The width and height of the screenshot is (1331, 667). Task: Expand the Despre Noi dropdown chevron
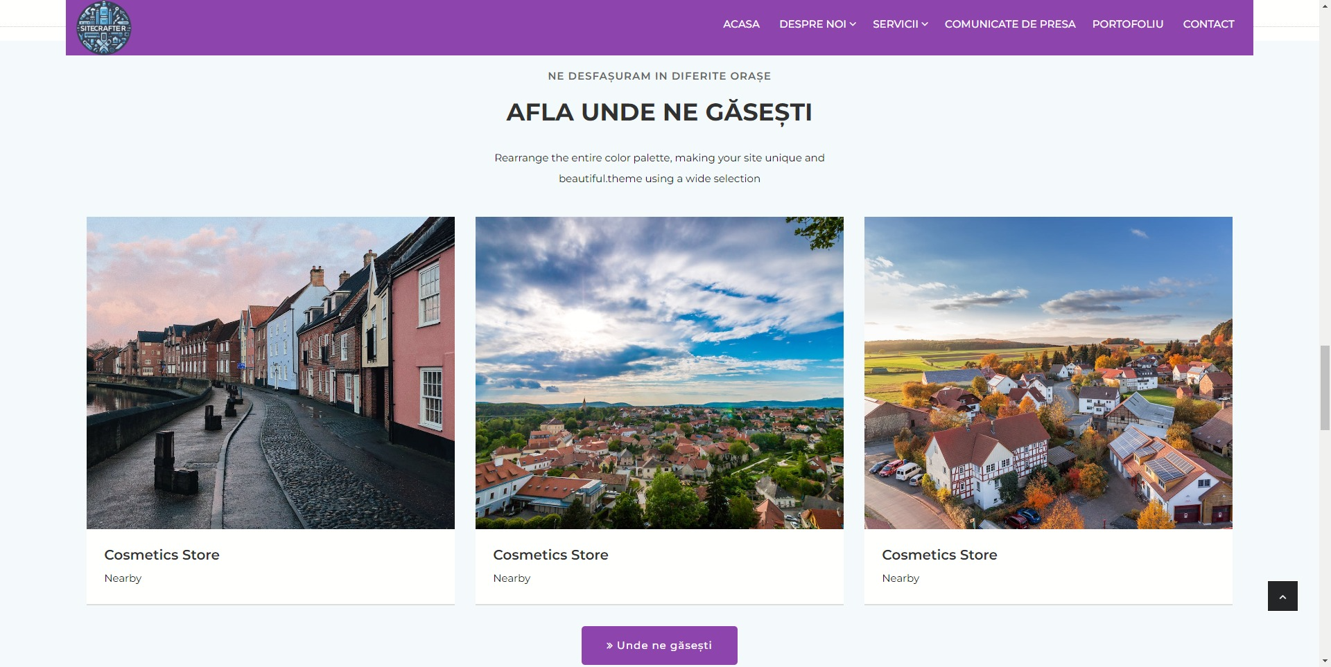point(853,24)
